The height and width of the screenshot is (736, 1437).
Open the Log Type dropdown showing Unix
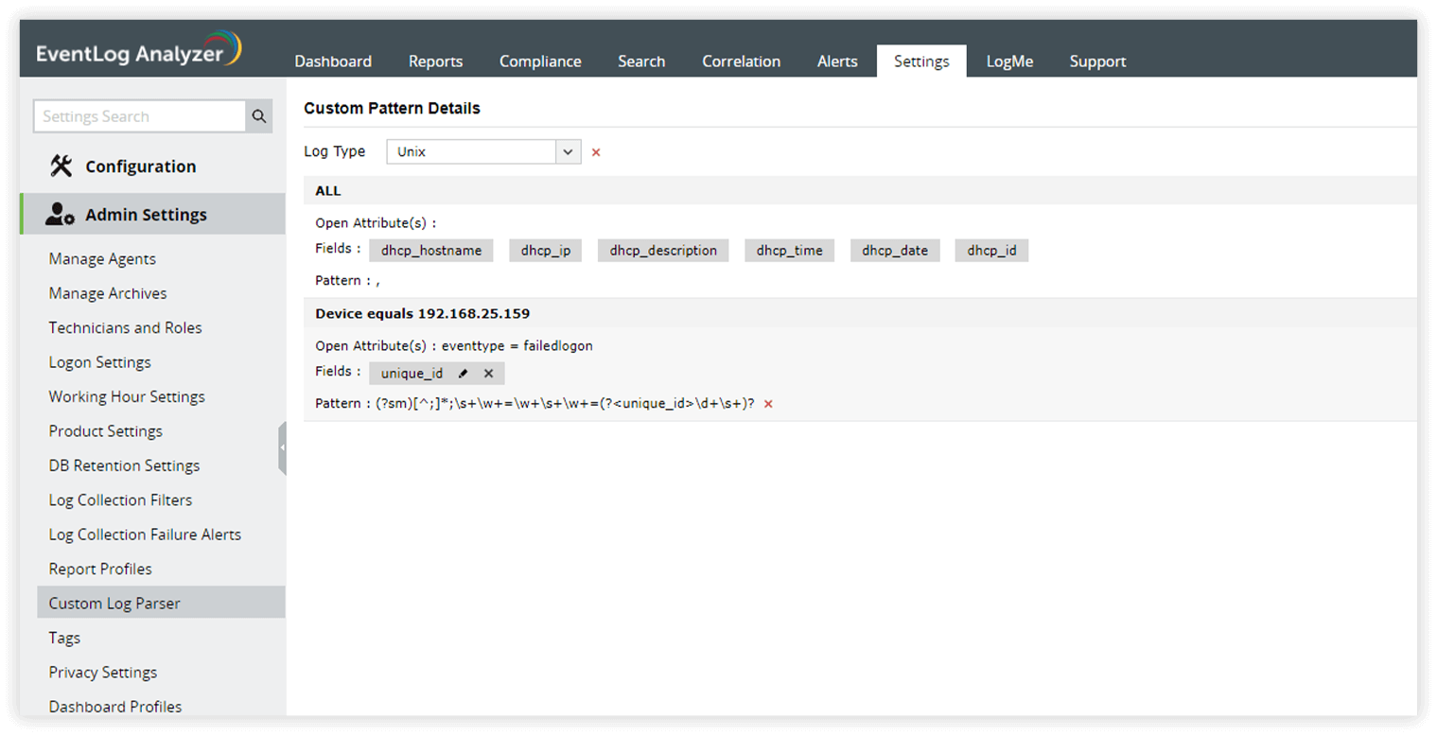coord(483,151)
